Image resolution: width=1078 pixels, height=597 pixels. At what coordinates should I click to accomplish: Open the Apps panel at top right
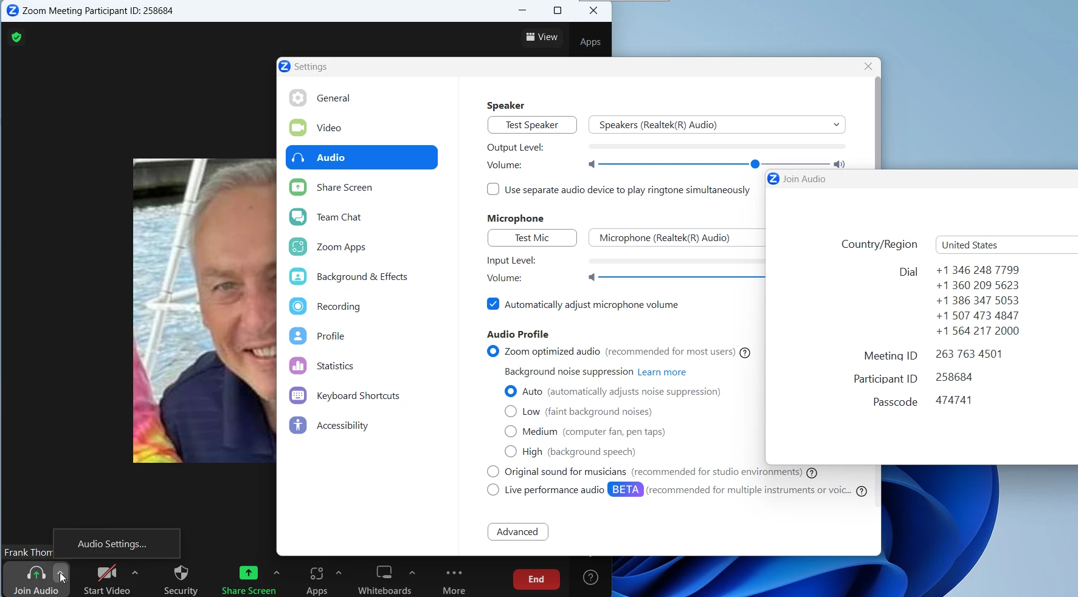590,43
